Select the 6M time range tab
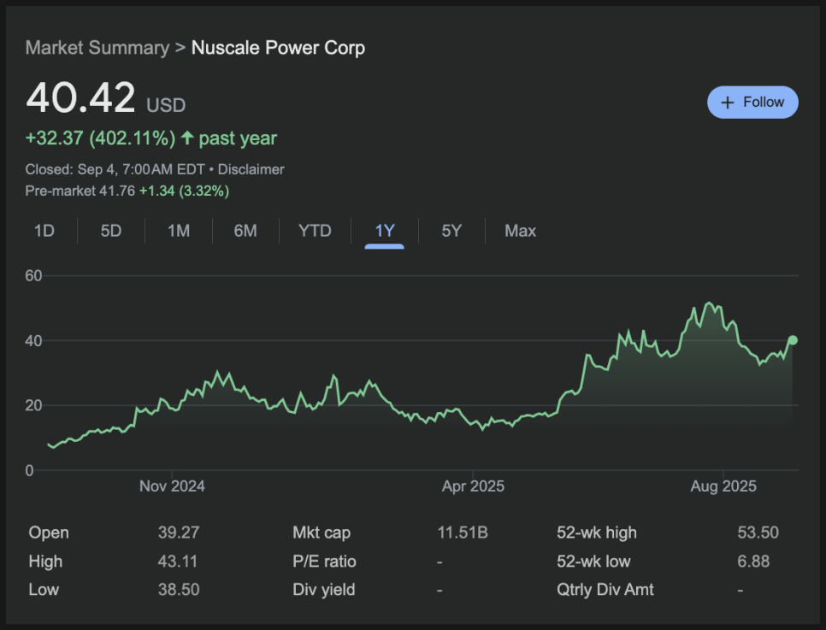Viewport: 826px width, 630px height. tap(245, 231)
